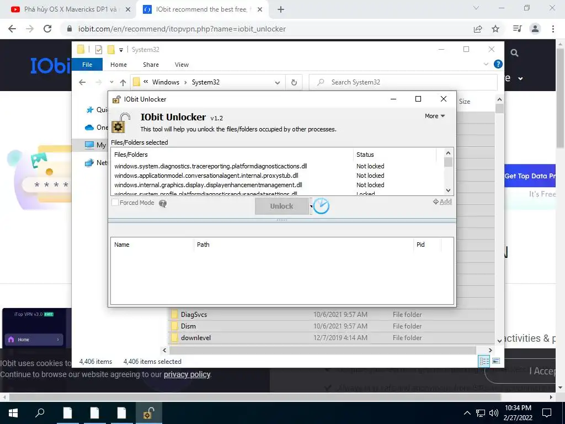Open the Windows Start menu

coord(13,412)
